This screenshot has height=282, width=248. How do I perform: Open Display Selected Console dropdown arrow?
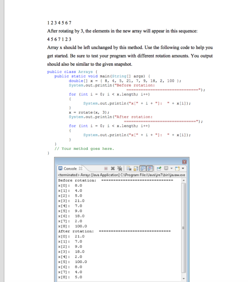point(171,168)
